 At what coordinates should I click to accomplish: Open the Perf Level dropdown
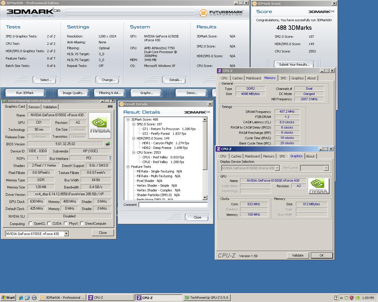(x=326, y=168)
